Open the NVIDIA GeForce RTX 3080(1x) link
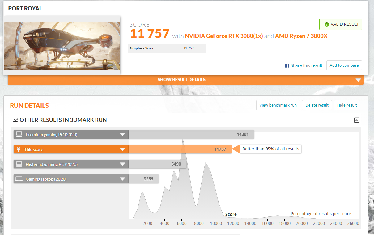Viewport: 374px width, 235px height. pyautogui.click(x=223, y=36)
